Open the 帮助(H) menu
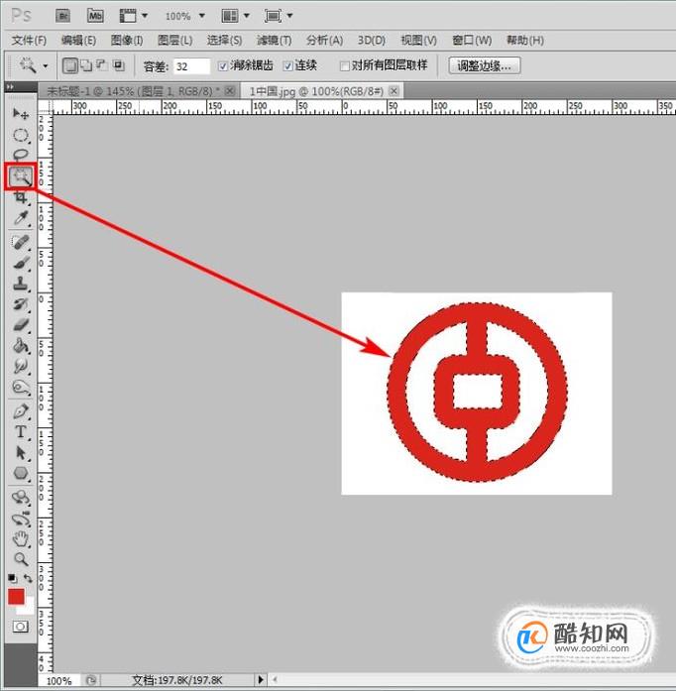Screen dimensions: 676x691 pyautogui.click(x=525, y=40)
